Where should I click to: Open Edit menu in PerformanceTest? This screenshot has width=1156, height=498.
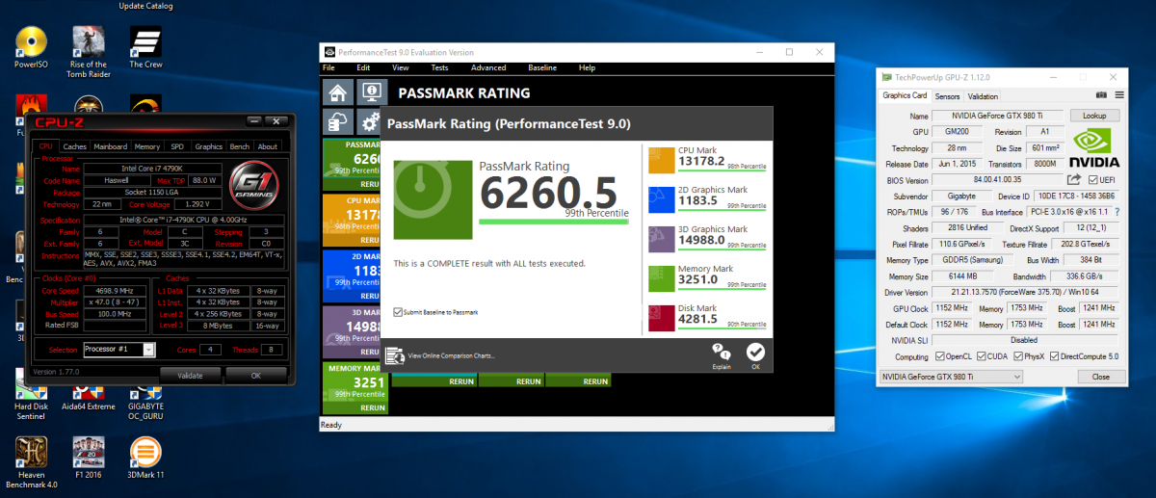click(363, 67)
